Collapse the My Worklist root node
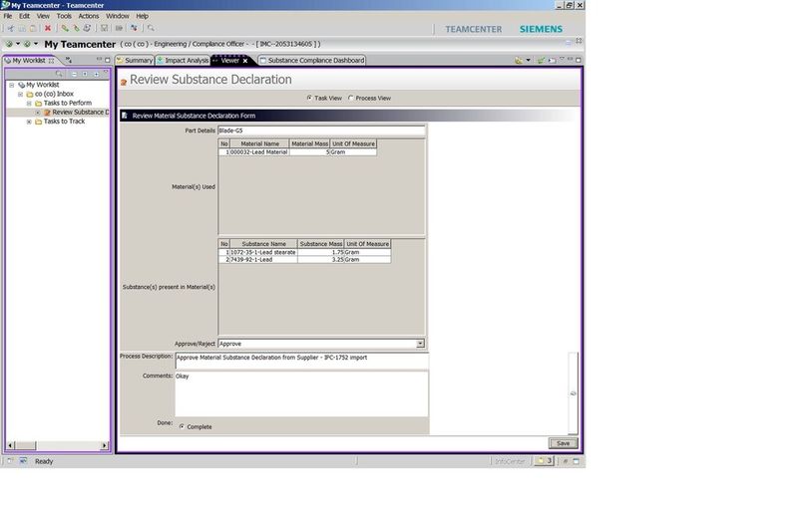The image size is (798, 514). tap(11, 85)
